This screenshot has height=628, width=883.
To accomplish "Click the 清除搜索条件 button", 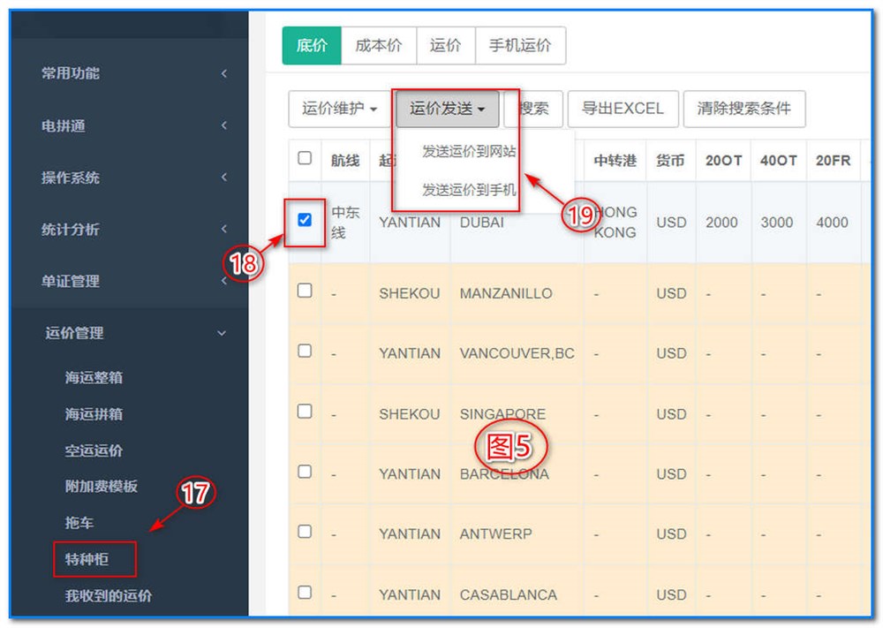I will tap(744, 109).
